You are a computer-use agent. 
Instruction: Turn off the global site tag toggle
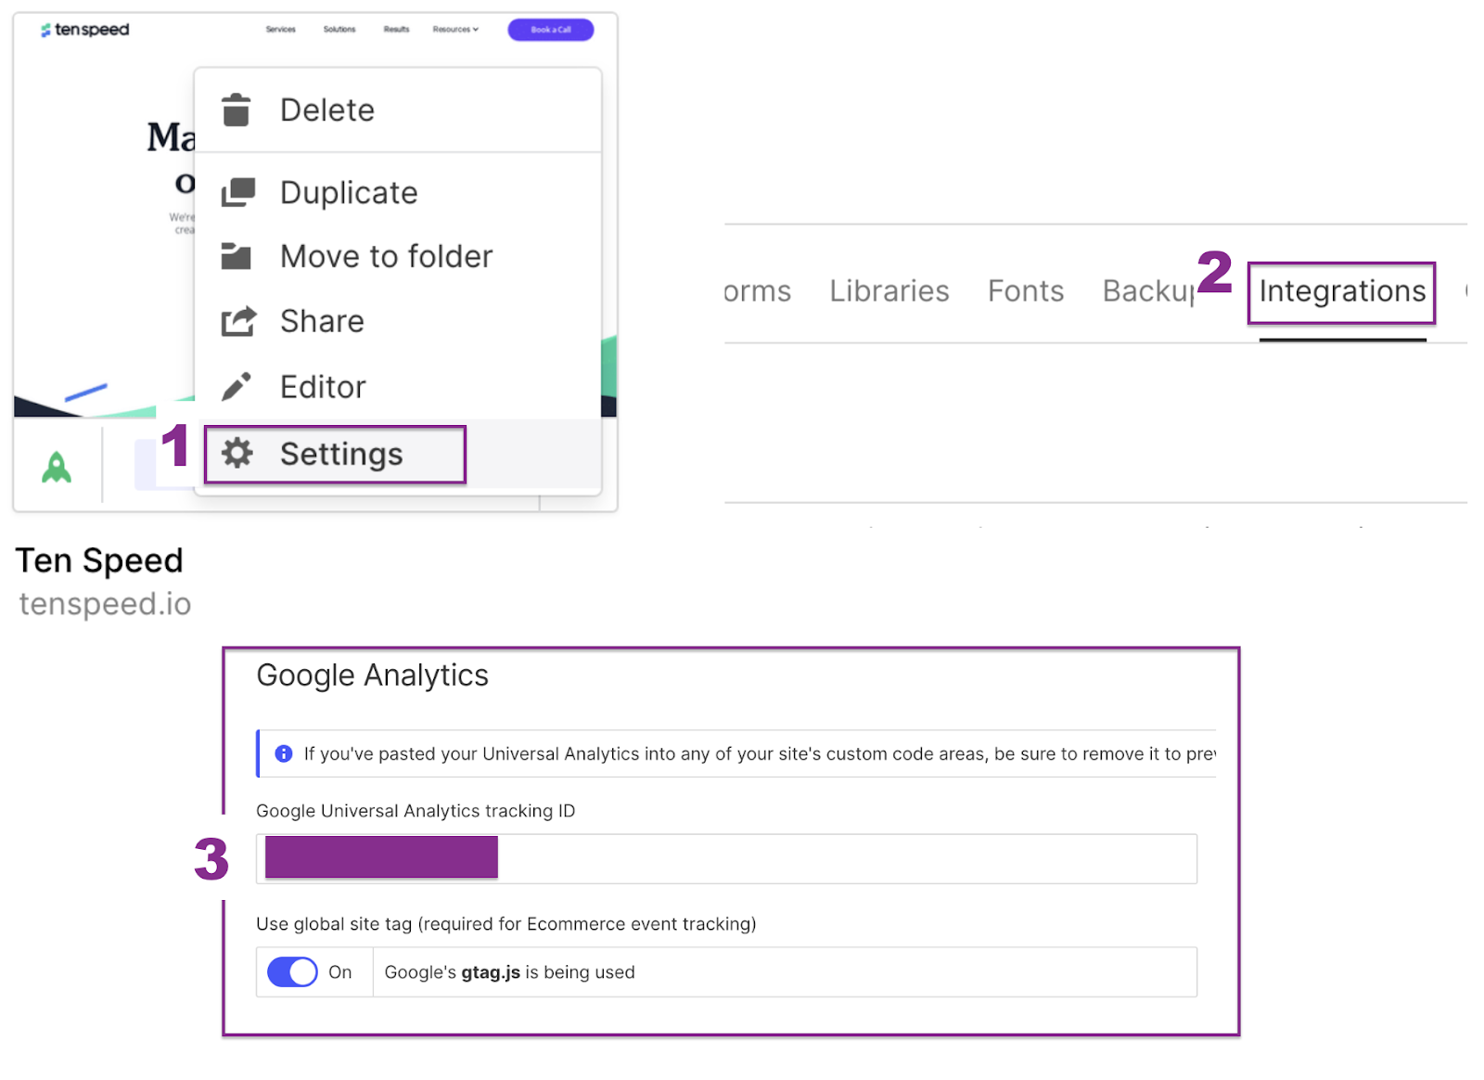click(292, 971)
